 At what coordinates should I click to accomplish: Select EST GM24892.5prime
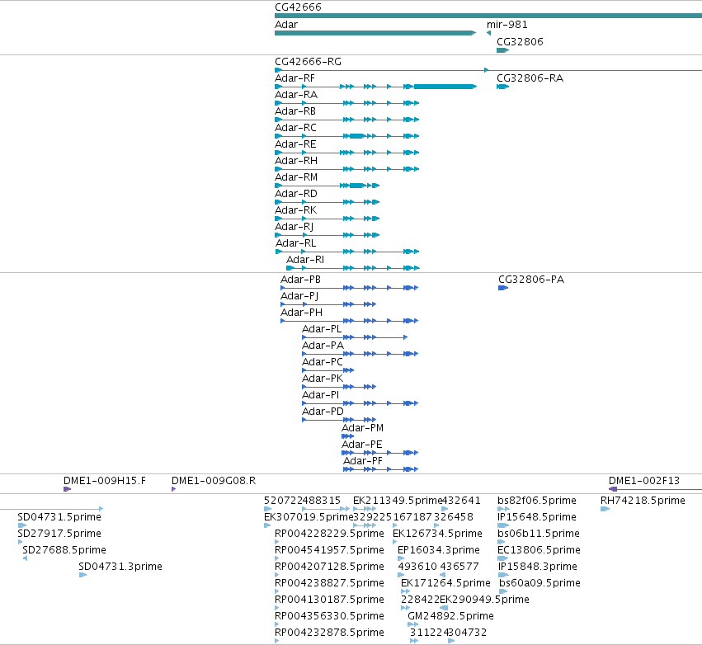tap(450, 617)
